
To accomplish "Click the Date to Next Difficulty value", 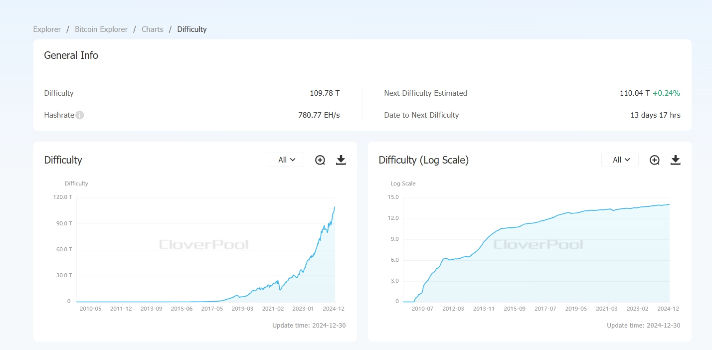I will coord(655,115).
